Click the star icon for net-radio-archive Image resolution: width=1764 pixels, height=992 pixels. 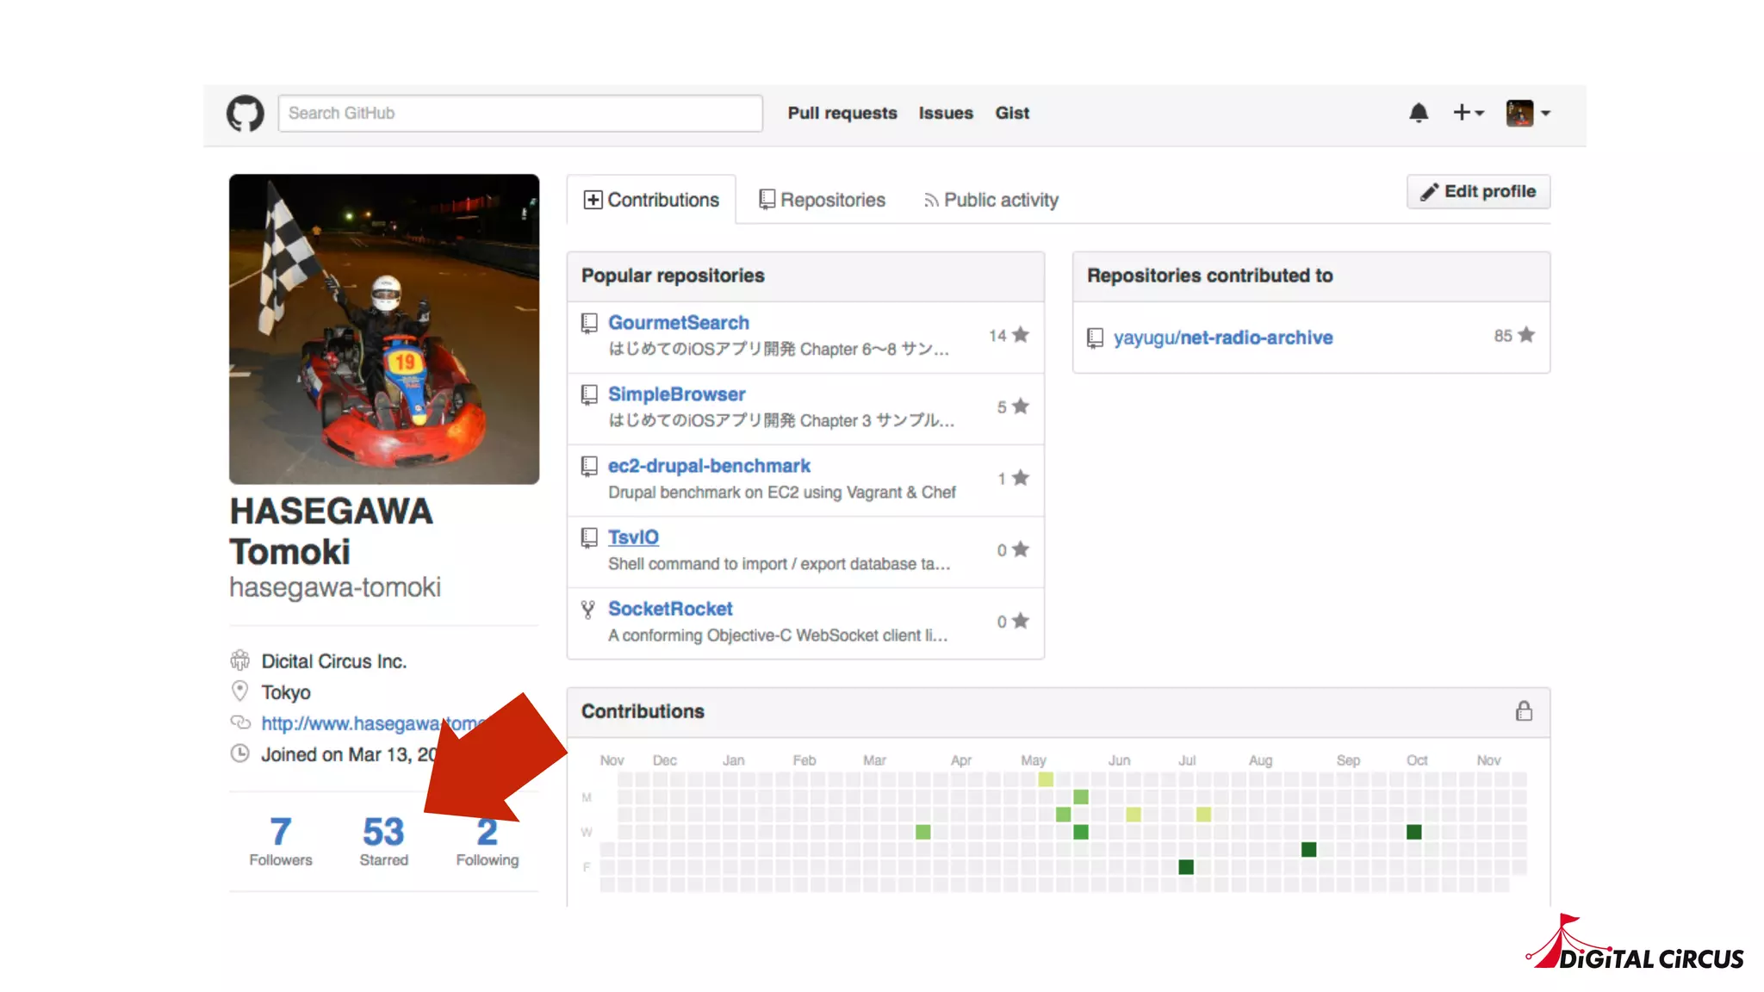[1526, 335]
